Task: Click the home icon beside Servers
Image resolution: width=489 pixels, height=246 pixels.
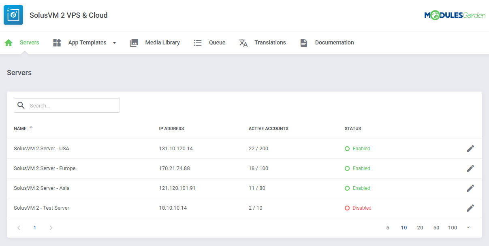Action: point(9,43)
